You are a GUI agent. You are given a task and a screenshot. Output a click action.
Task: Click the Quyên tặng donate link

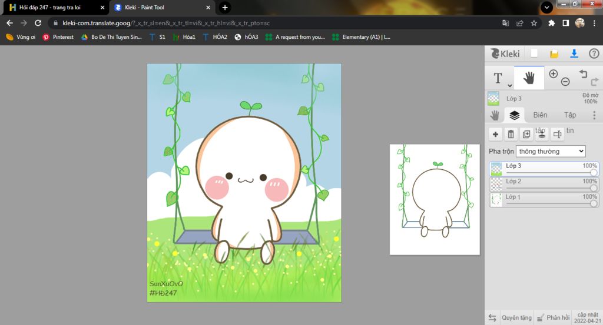516,318
